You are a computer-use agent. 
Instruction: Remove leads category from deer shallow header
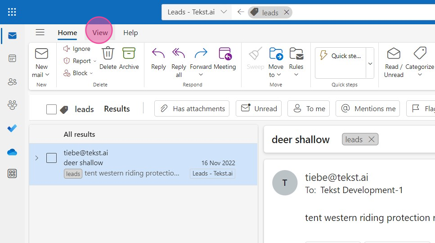(372, 139)
